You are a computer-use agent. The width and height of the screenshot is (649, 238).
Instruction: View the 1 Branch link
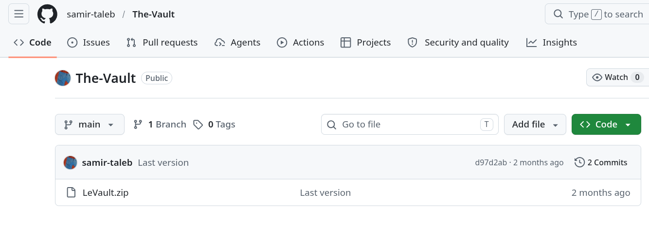click(x=160, y=125)
